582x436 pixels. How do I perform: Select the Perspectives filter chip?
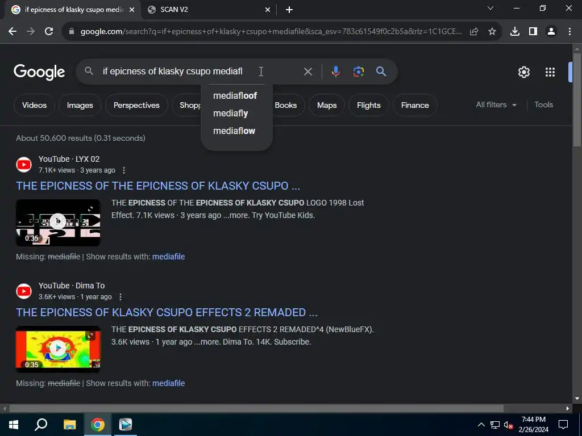pos(136,105)
